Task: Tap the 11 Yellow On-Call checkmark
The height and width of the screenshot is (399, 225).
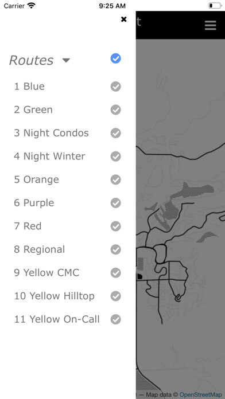Action: 116,319
